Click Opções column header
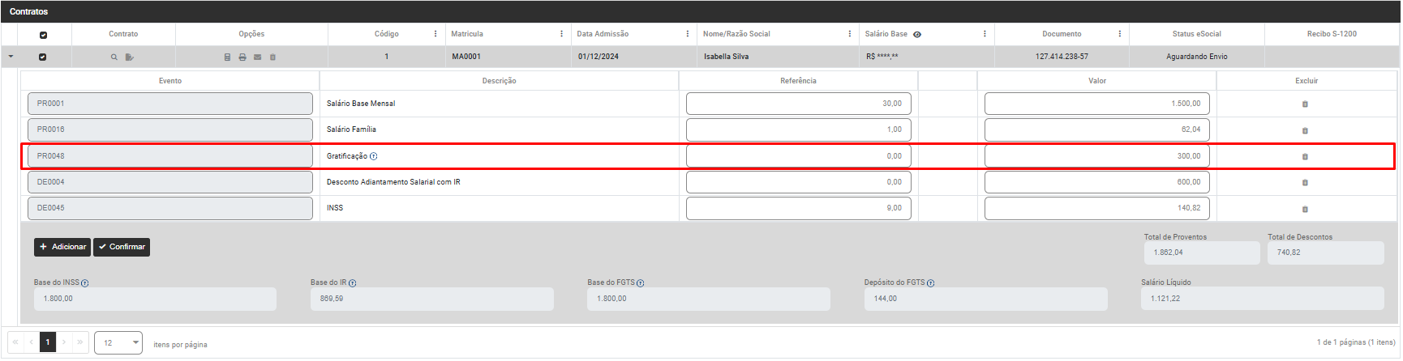 click(251, 34)
